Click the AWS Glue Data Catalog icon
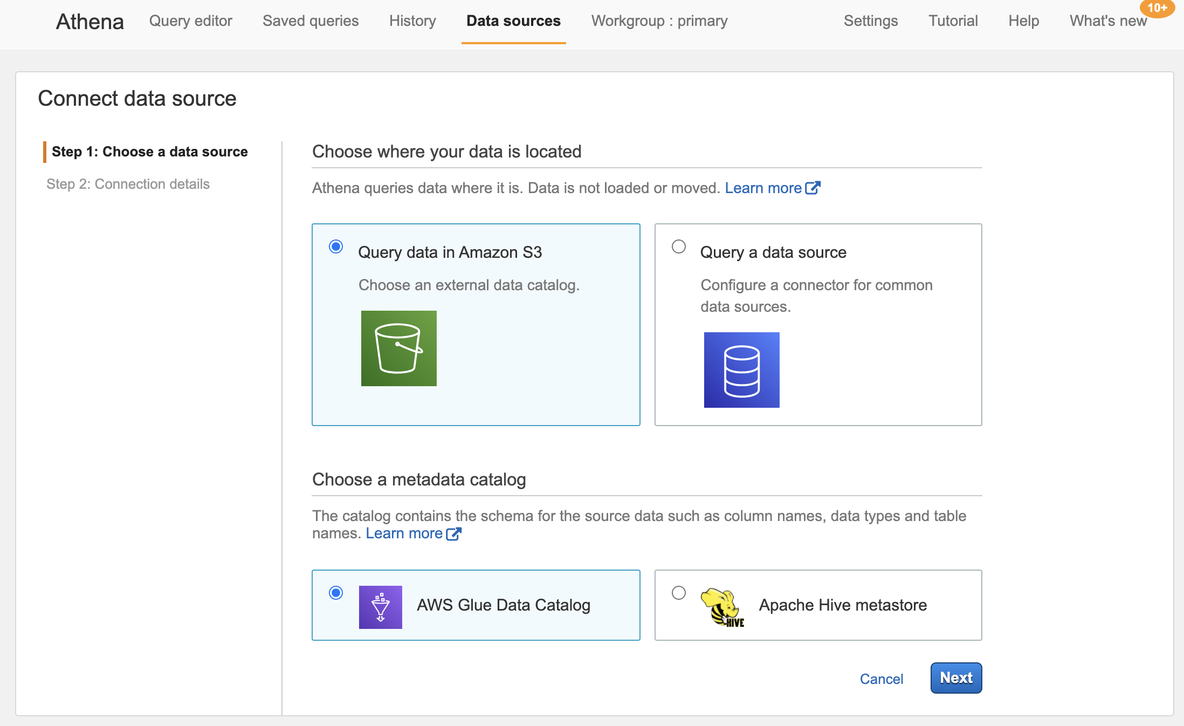Image resolution: width=1184 pixels, height=726 pixels. point(381,607)
